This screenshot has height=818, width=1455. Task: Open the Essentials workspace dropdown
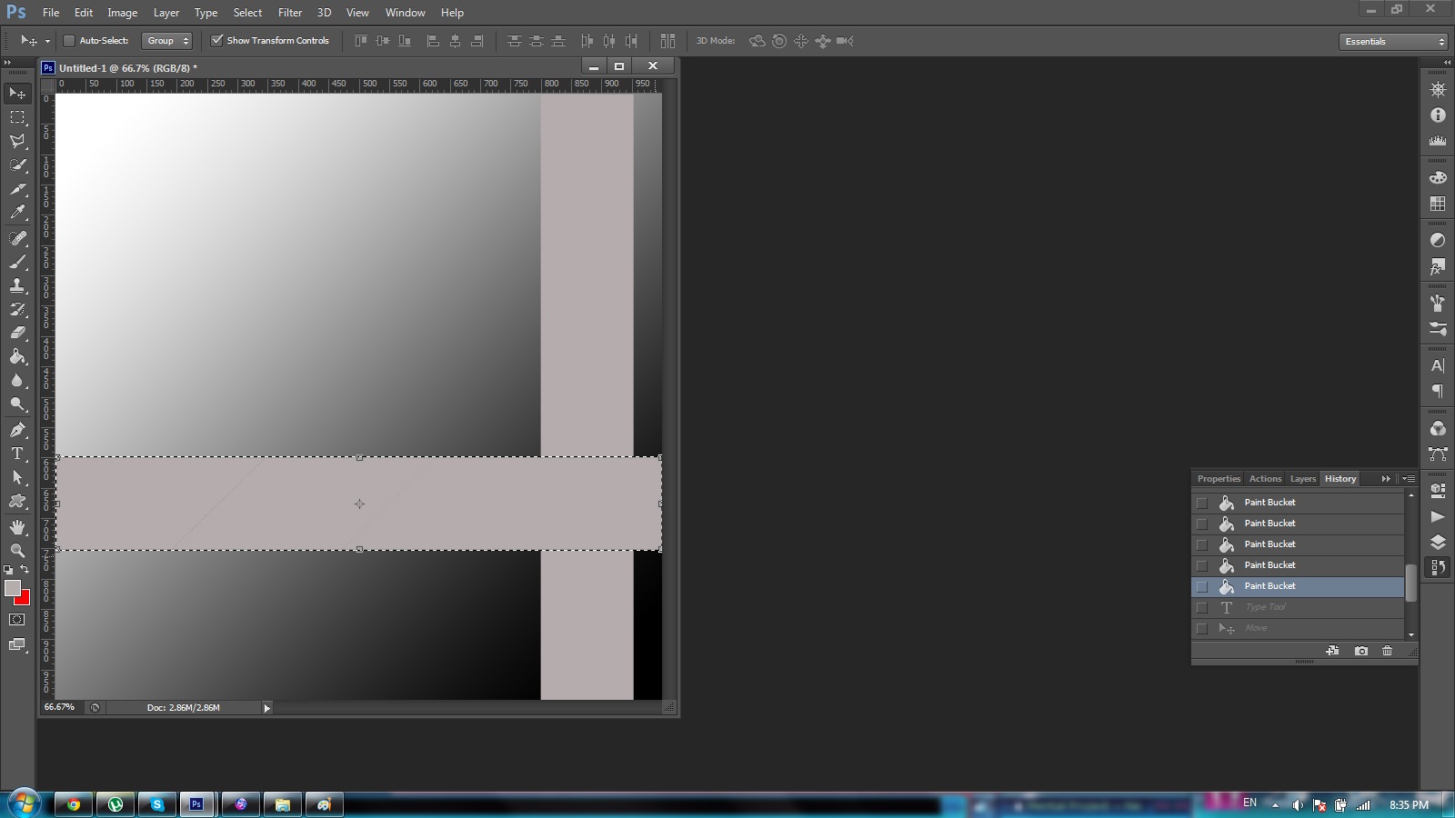click(1394, 42)
